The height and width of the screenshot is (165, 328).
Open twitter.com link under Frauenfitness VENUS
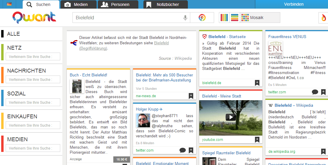point(277,92)
